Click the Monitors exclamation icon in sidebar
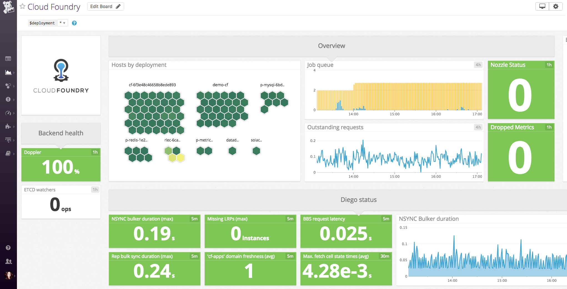 point(8,100)
